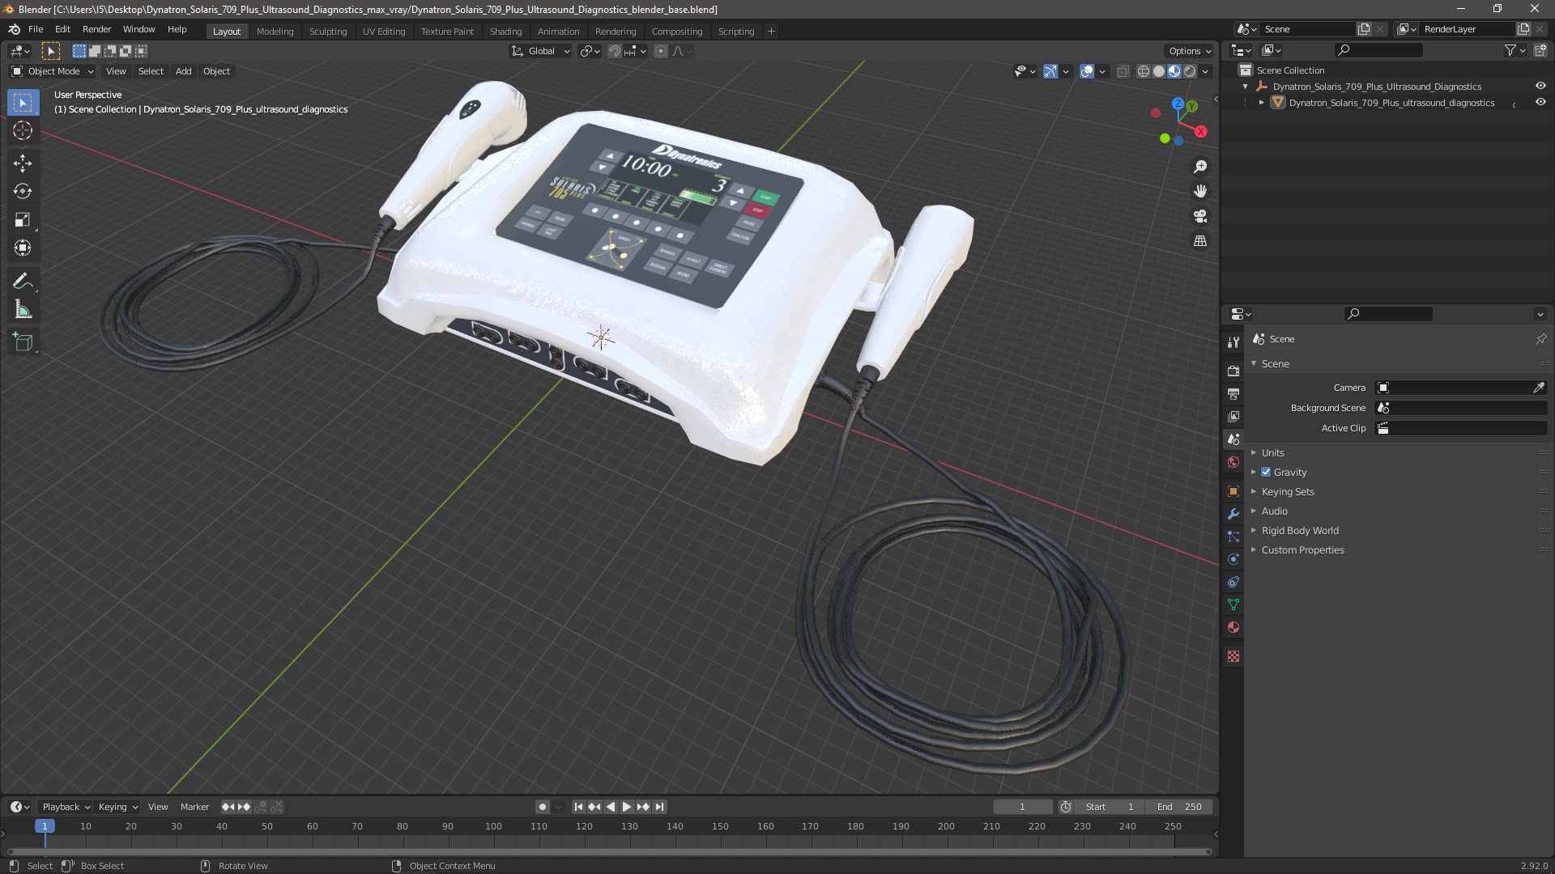
Task: Switch to the UV Editing workspace tab
Action: click(x=384, y=32)
